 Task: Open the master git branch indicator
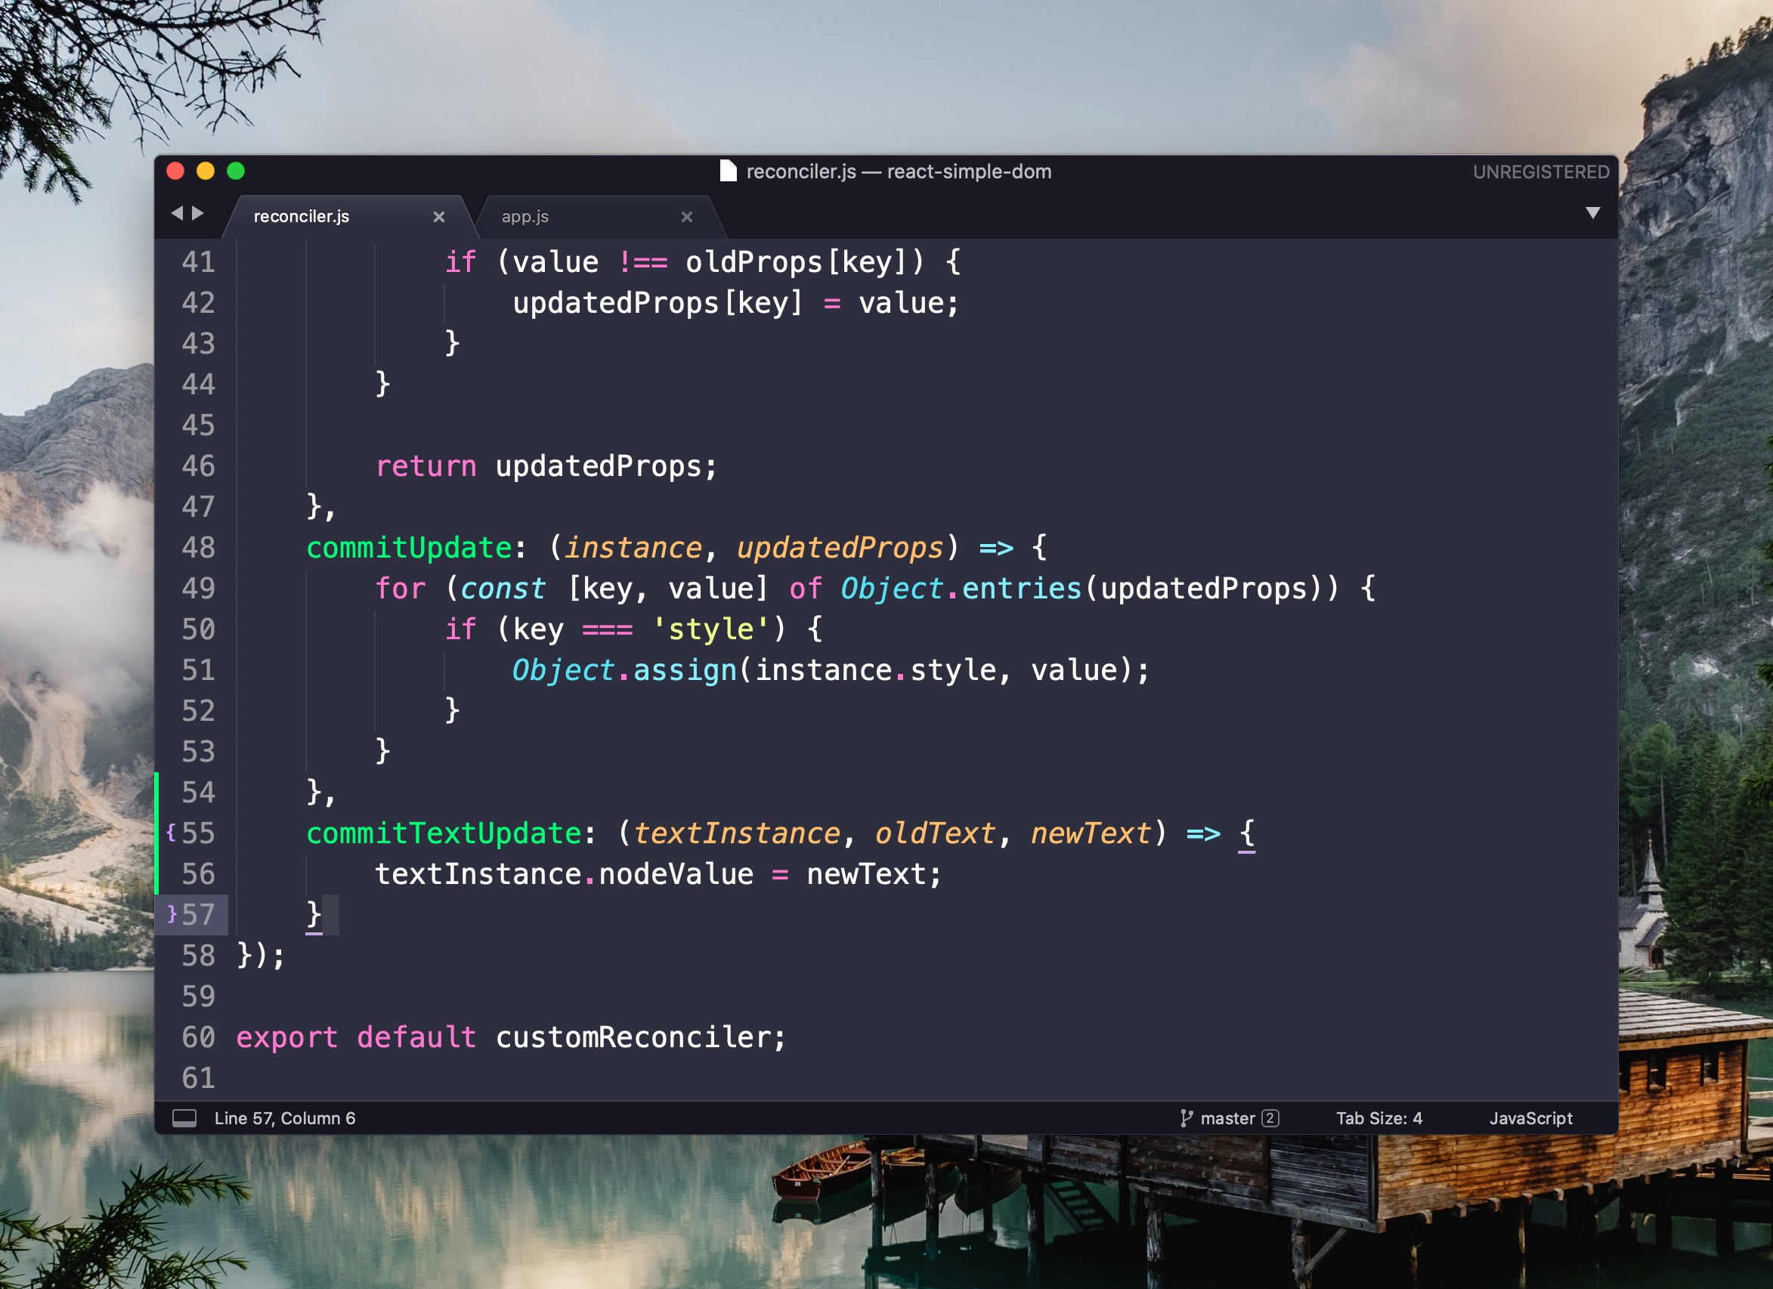[1229, 1117]
